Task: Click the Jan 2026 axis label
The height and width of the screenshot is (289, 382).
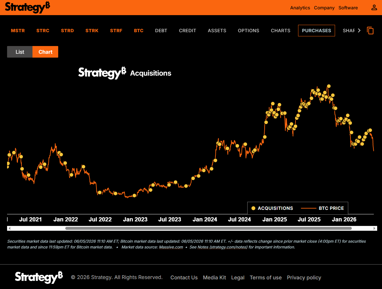Action: click(x=344, y=219)
